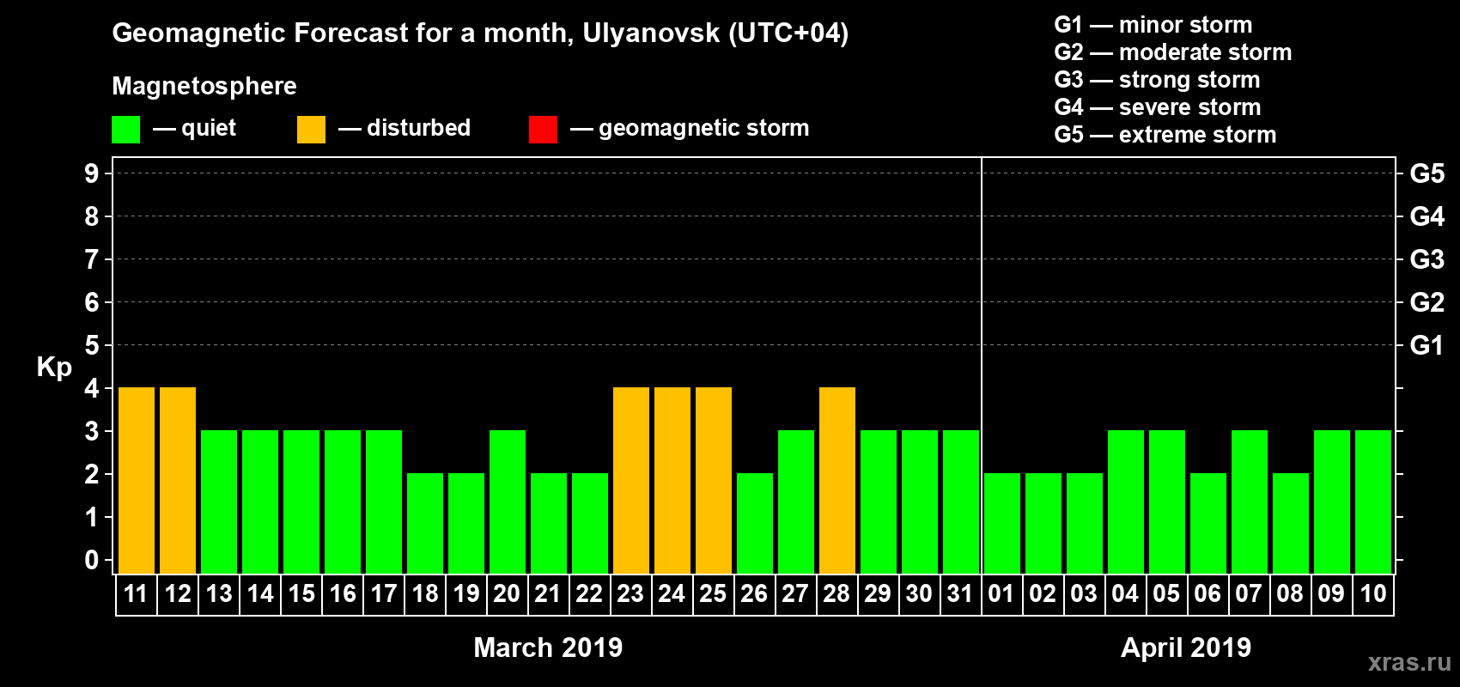The image size is (1460, 687).
Task: Click date label 20 on axis
Action: [507, 593]
